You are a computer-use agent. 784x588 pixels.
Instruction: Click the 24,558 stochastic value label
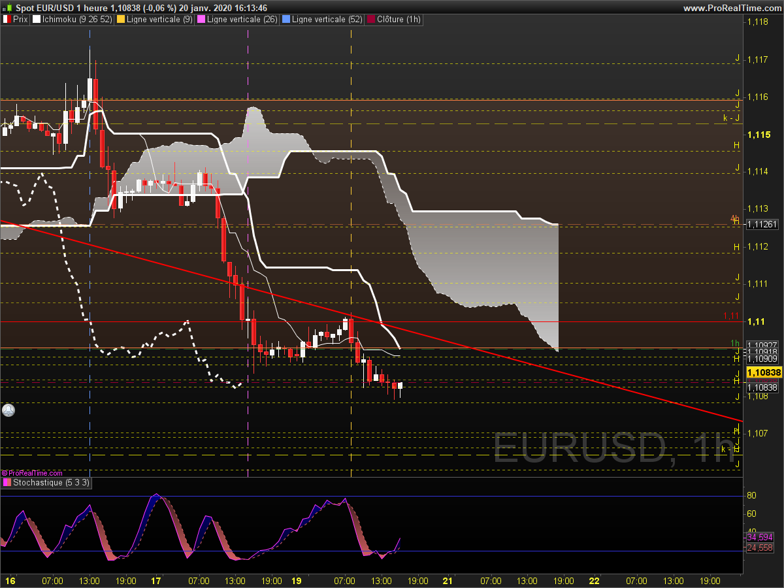coord(759,547)
